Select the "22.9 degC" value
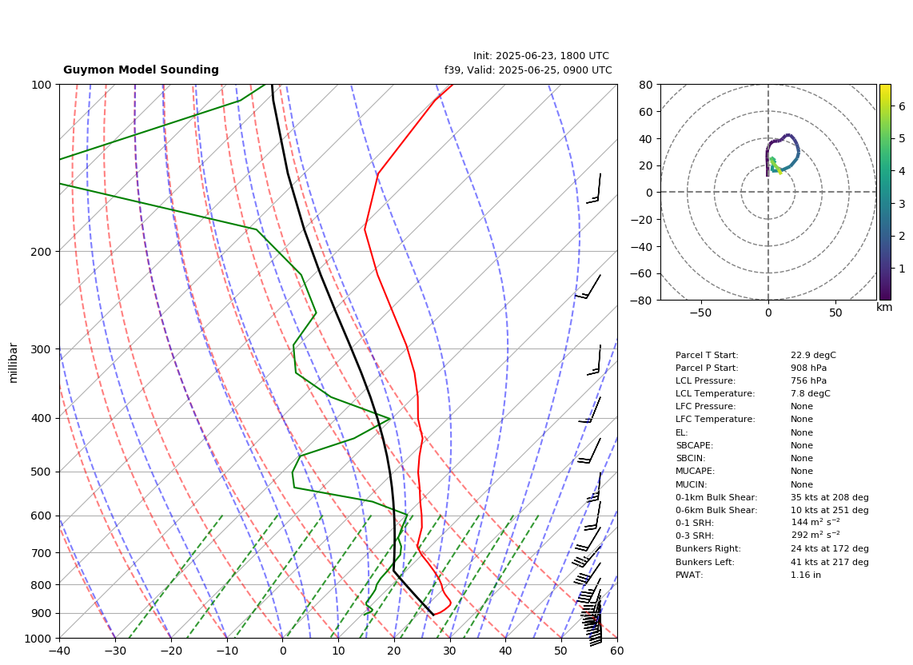 click(813, 355)
